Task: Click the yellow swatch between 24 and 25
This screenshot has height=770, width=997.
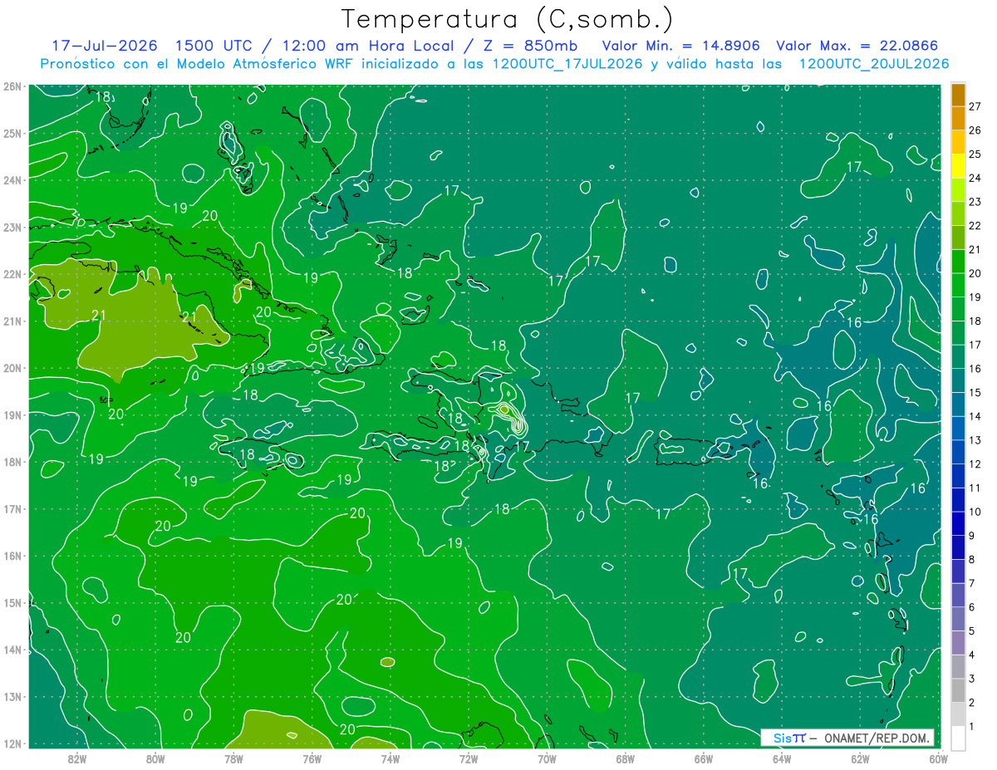Action: 958,166
